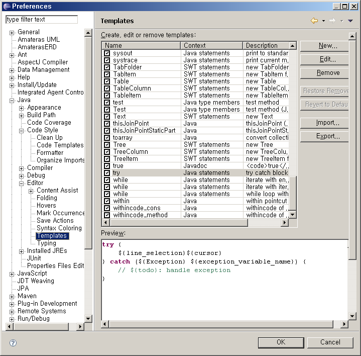Uncheck the sysout template checkbox

pos(107,53)
